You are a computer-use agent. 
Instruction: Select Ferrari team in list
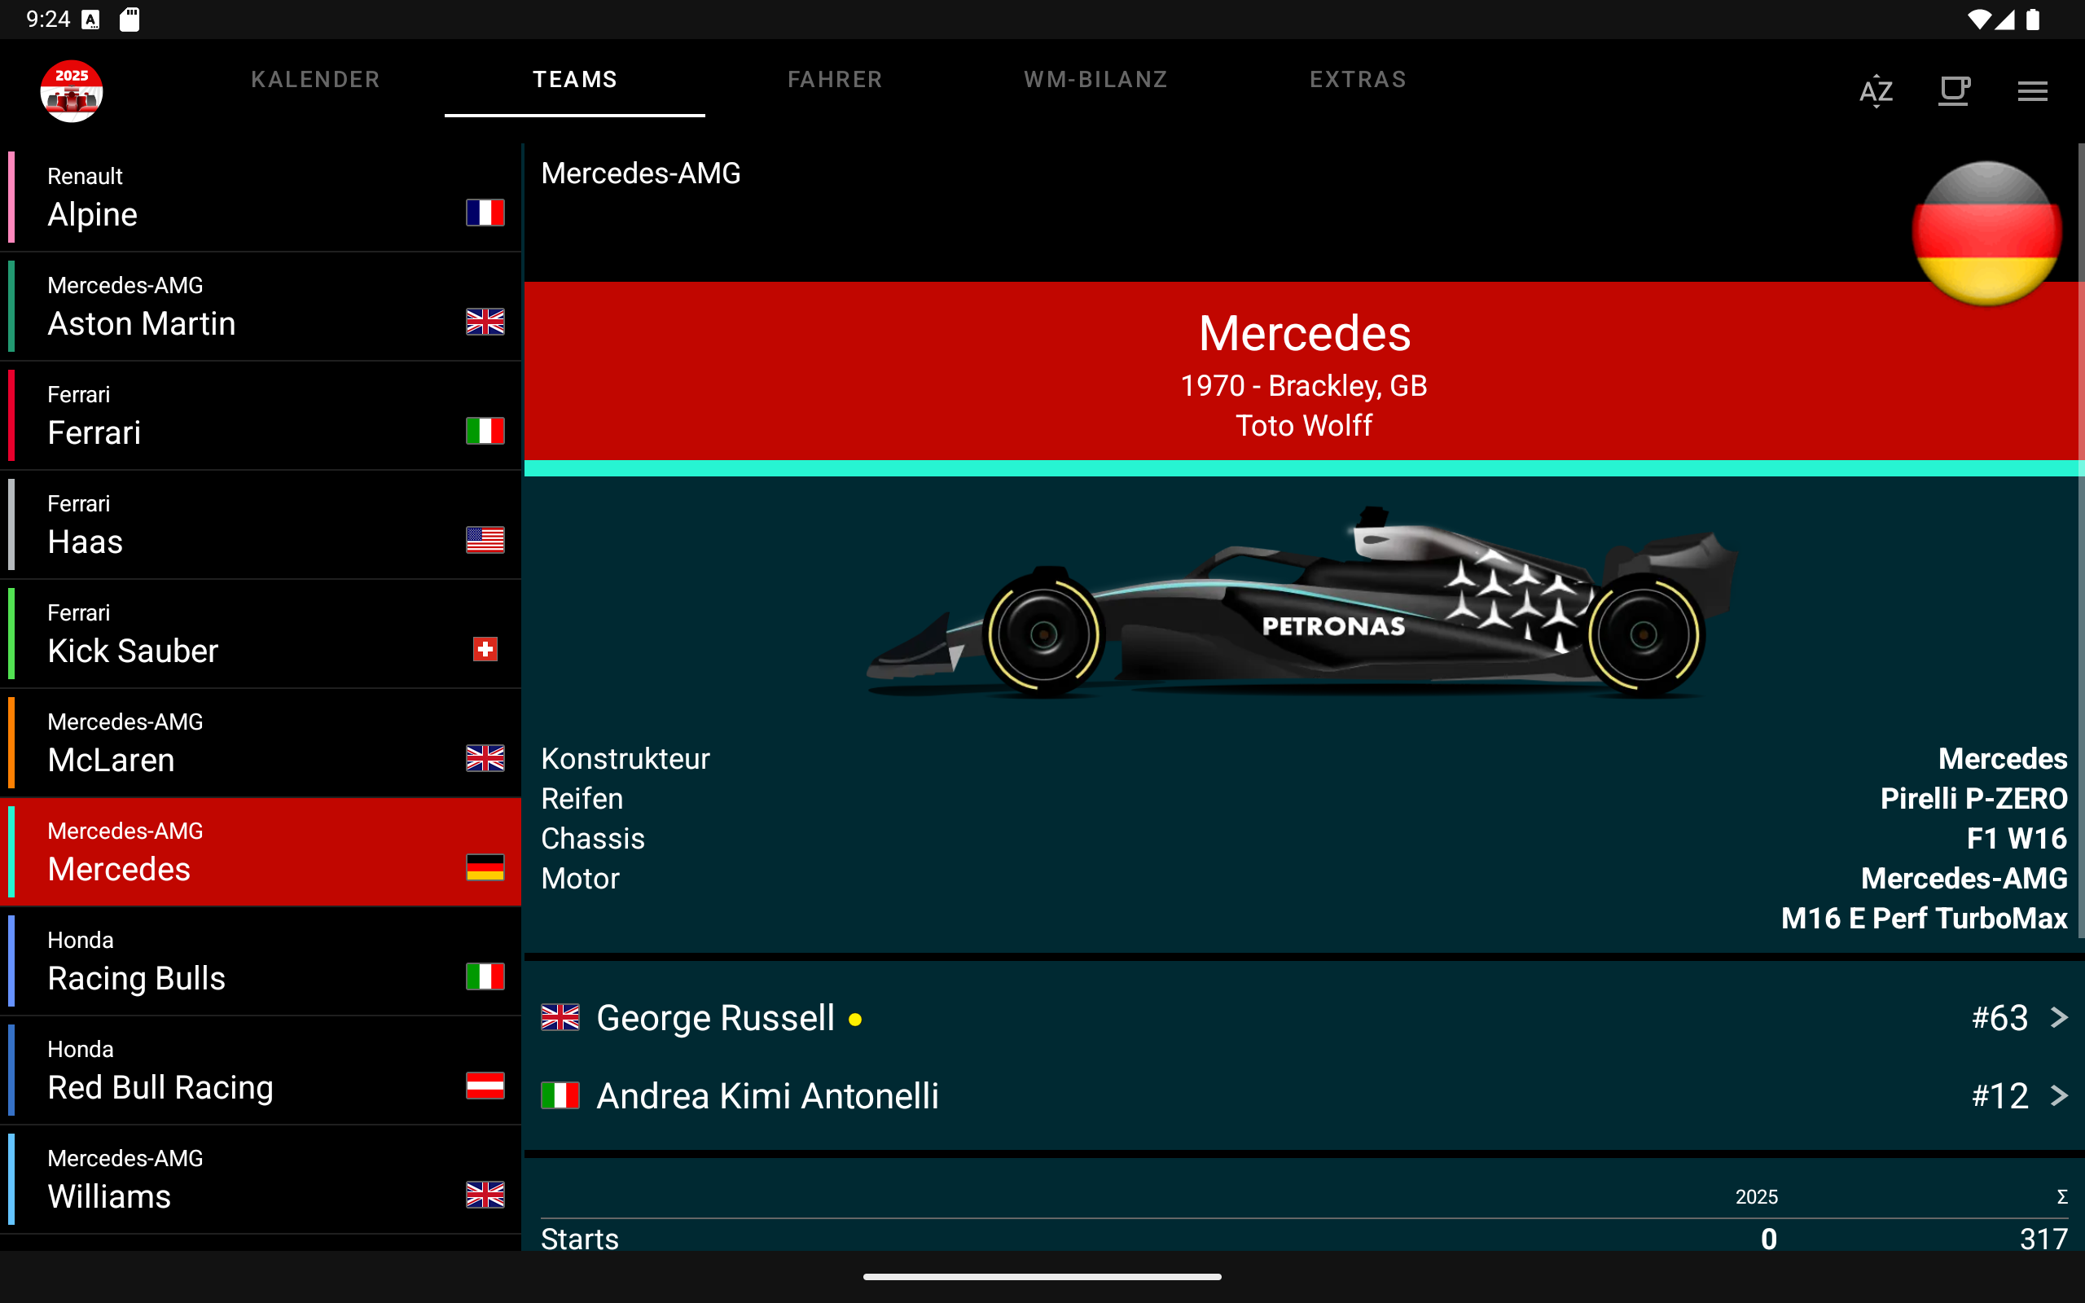[258, 416]
